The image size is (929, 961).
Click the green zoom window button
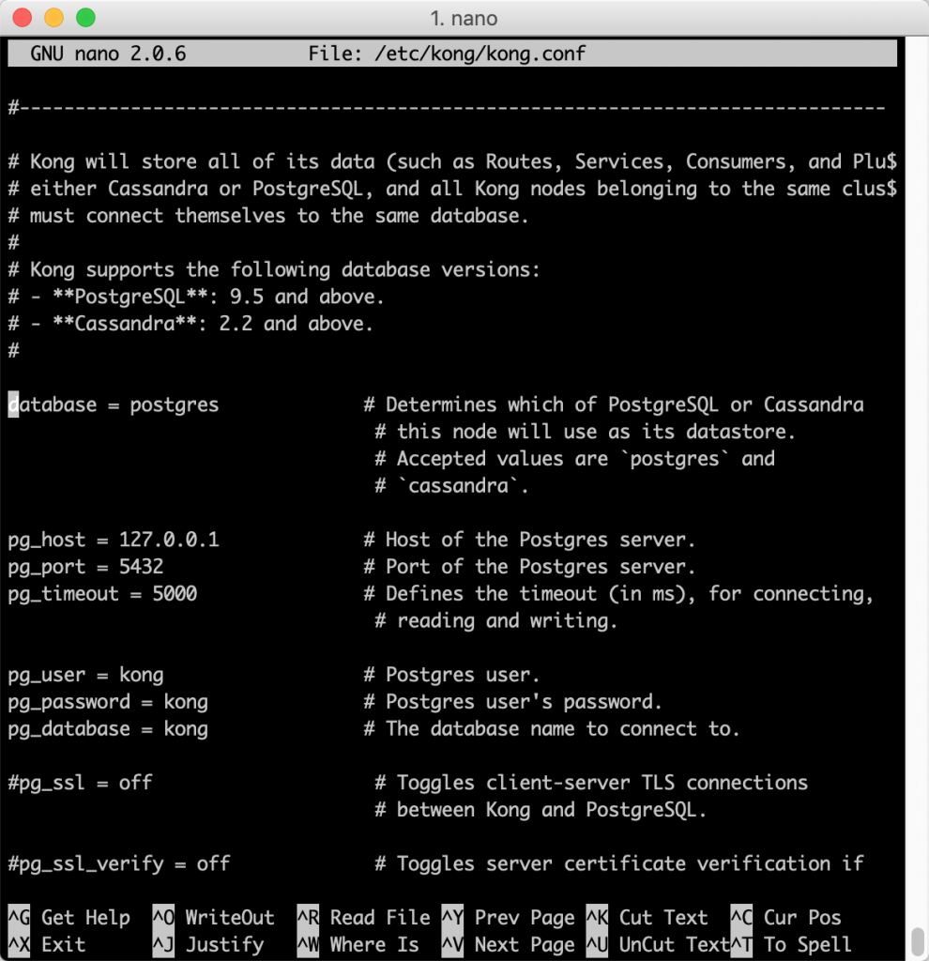tap(85, 18)
